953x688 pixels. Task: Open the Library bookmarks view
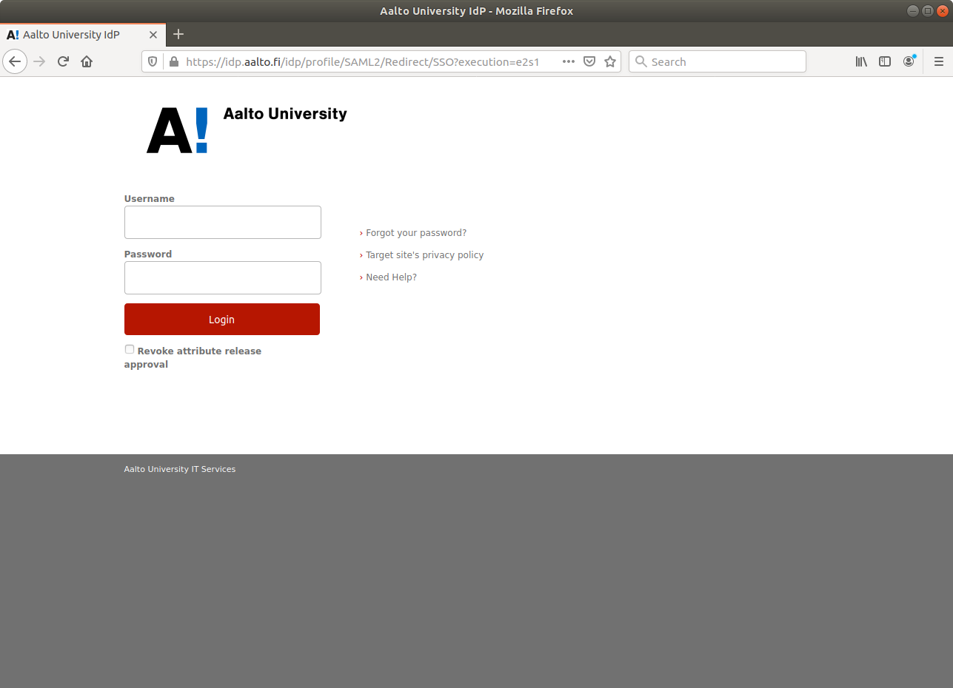861,62
